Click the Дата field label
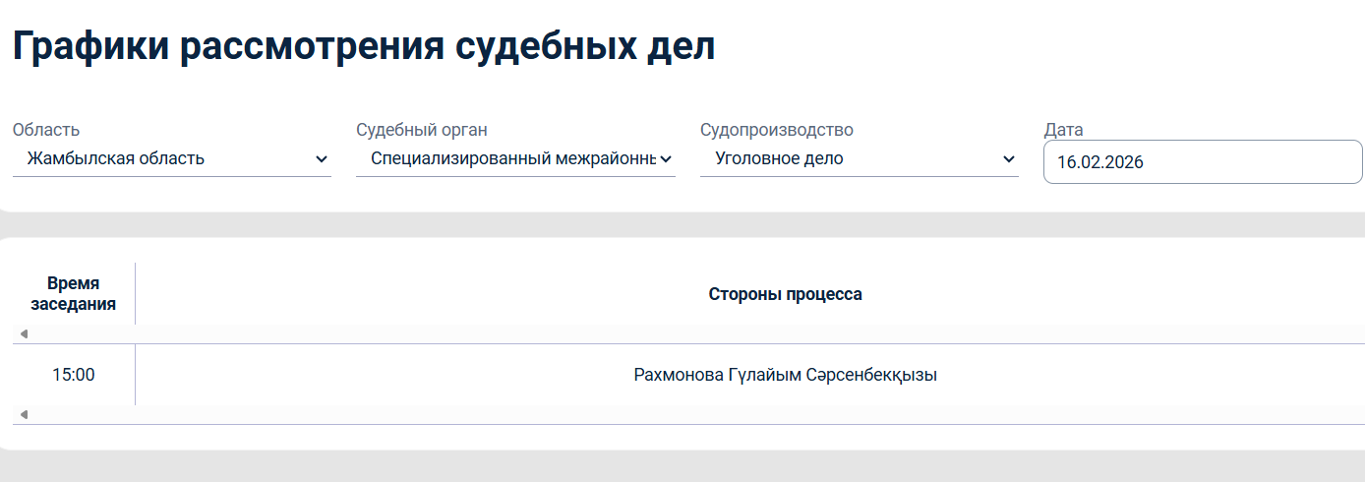The height and width of the screenshot is (482, 1365). click(x=1064, y=130)
